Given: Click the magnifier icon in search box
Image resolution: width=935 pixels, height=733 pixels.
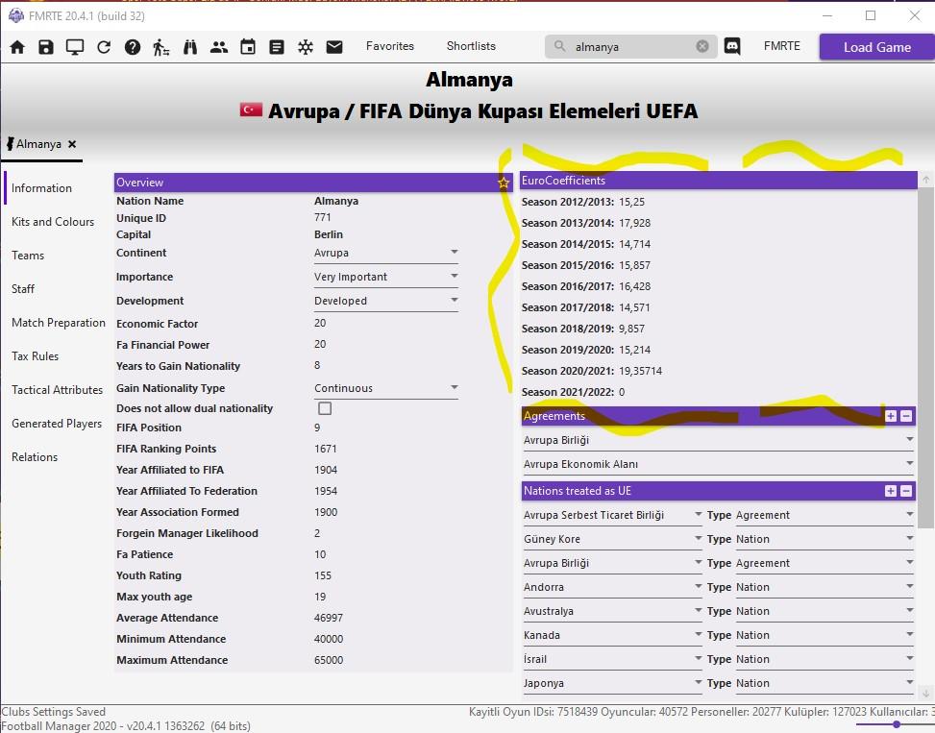Looking at the screenshot, I should [x=559, y=46].
